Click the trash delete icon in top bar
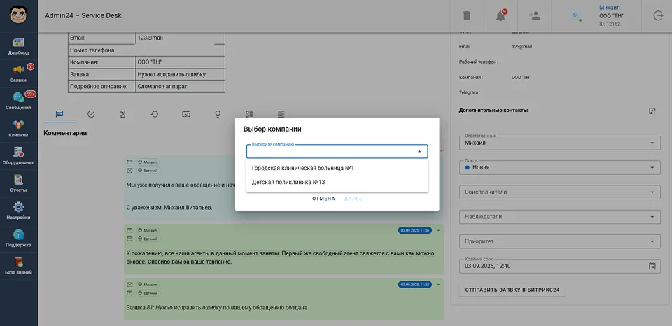Viewport: 672px width, 326px height. pyautogui.click(x=467, y=15)
